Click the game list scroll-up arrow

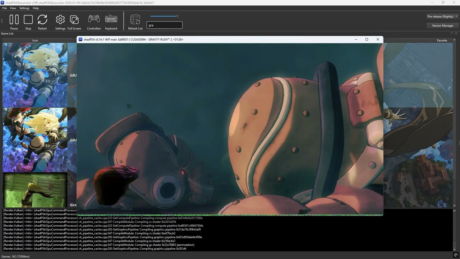coord(455,40)
